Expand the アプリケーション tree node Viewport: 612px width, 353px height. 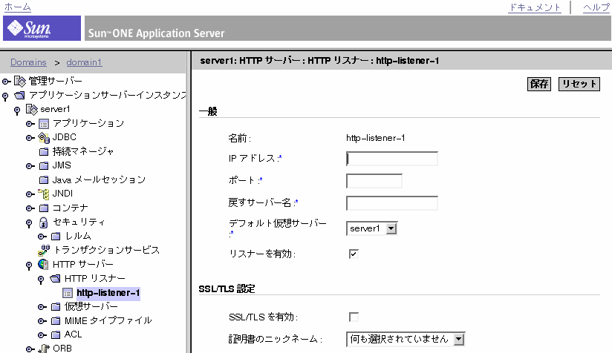[x=30, y=124]
